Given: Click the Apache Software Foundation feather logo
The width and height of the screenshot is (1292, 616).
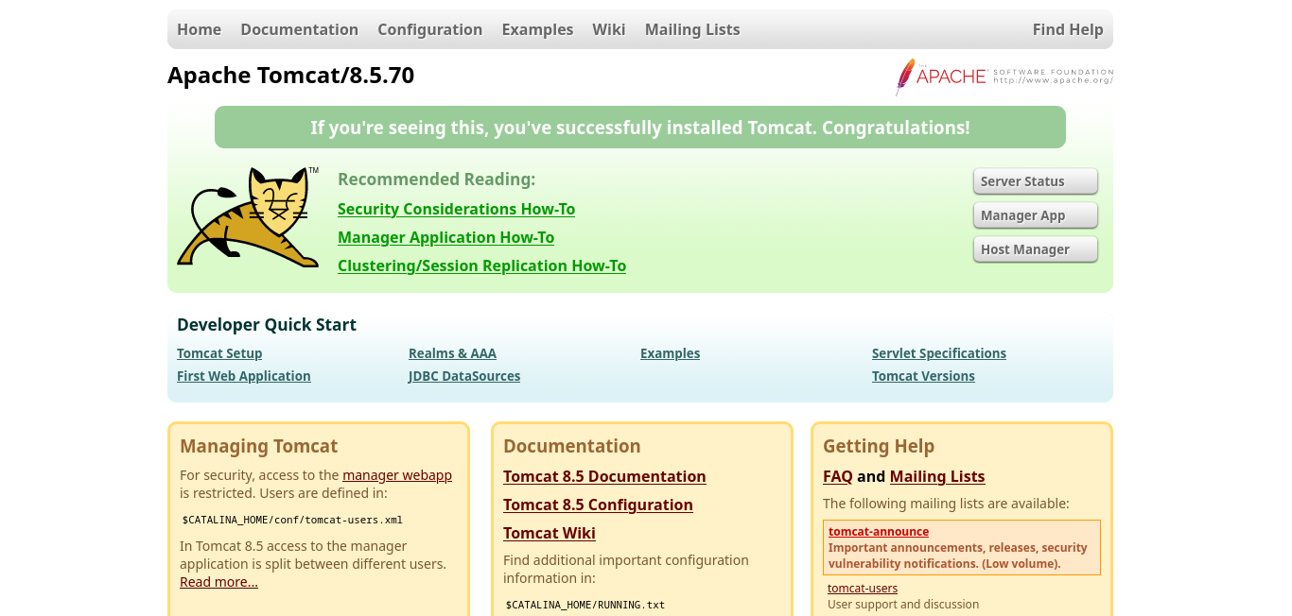Looking at the screenshot, I should coord(1004,77).
